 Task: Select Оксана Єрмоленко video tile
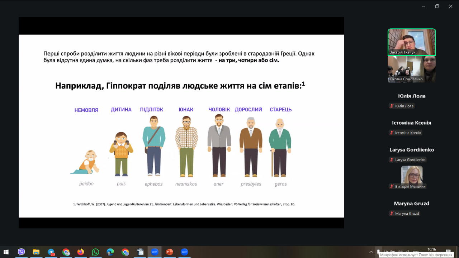coord(412,69)
